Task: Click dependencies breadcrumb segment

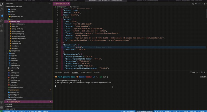Action: [74, 7]
